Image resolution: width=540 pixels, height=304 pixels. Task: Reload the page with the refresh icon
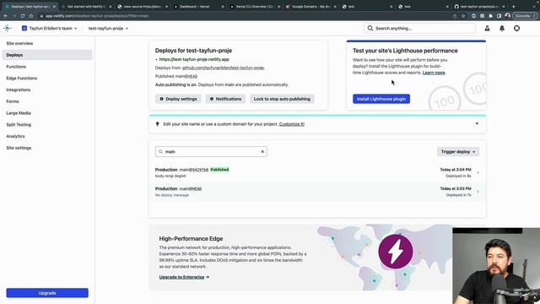tap(23, 16)
